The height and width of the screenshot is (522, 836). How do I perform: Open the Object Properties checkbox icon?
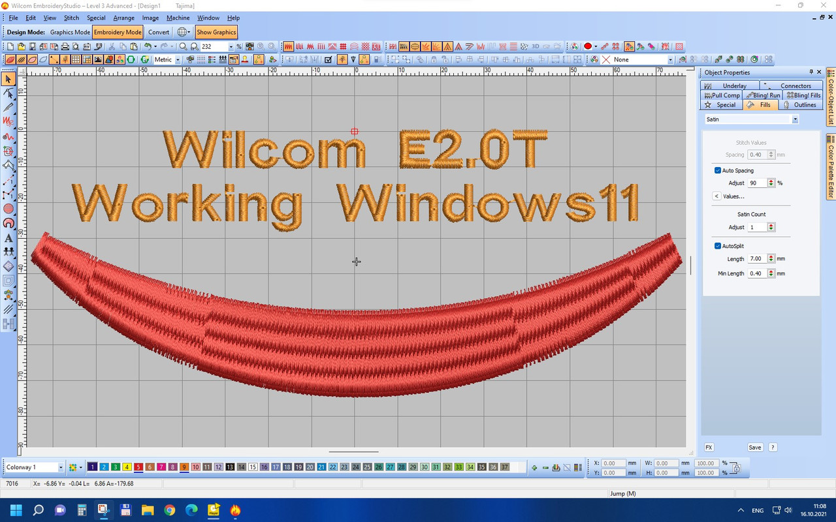329,59
